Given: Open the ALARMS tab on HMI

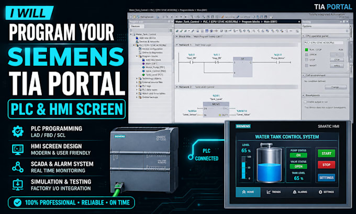Looking at the screenshot, I should tap(300, 192).
